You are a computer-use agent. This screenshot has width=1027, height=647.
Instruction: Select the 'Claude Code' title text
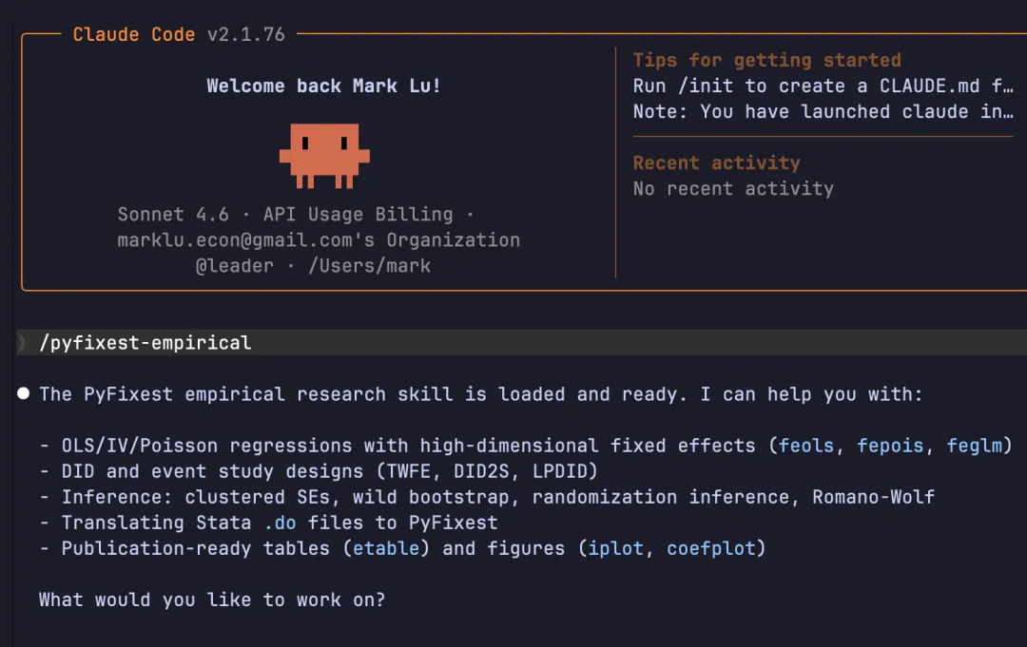[134, 34]
